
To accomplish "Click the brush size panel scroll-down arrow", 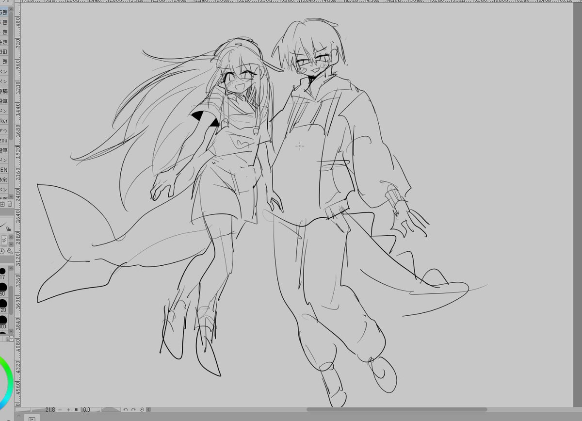I will [x=11, y=331].
